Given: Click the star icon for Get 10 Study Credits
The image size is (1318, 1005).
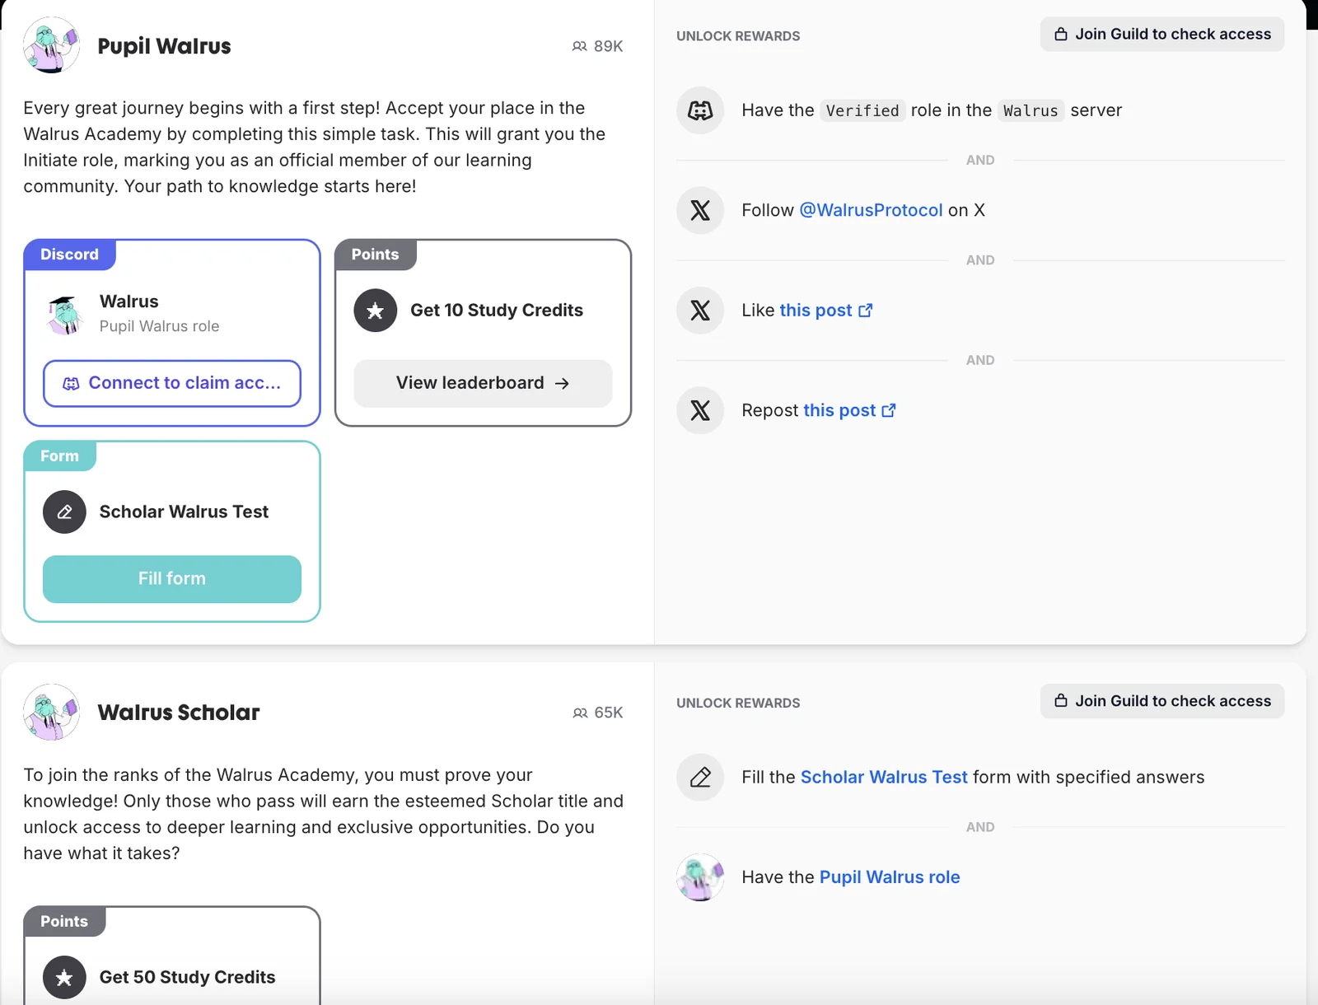Looking at the screenshot, I should (376, 311).
